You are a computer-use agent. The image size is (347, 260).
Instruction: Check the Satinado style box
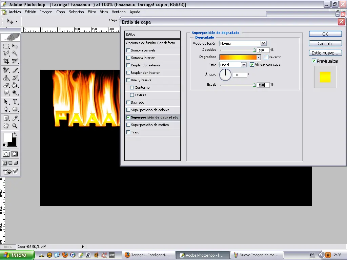coord(128,102)
